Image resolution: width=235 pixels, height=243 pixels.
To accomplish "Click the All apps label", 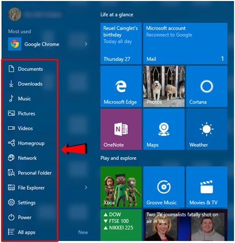I will click(x=27, y=232).
